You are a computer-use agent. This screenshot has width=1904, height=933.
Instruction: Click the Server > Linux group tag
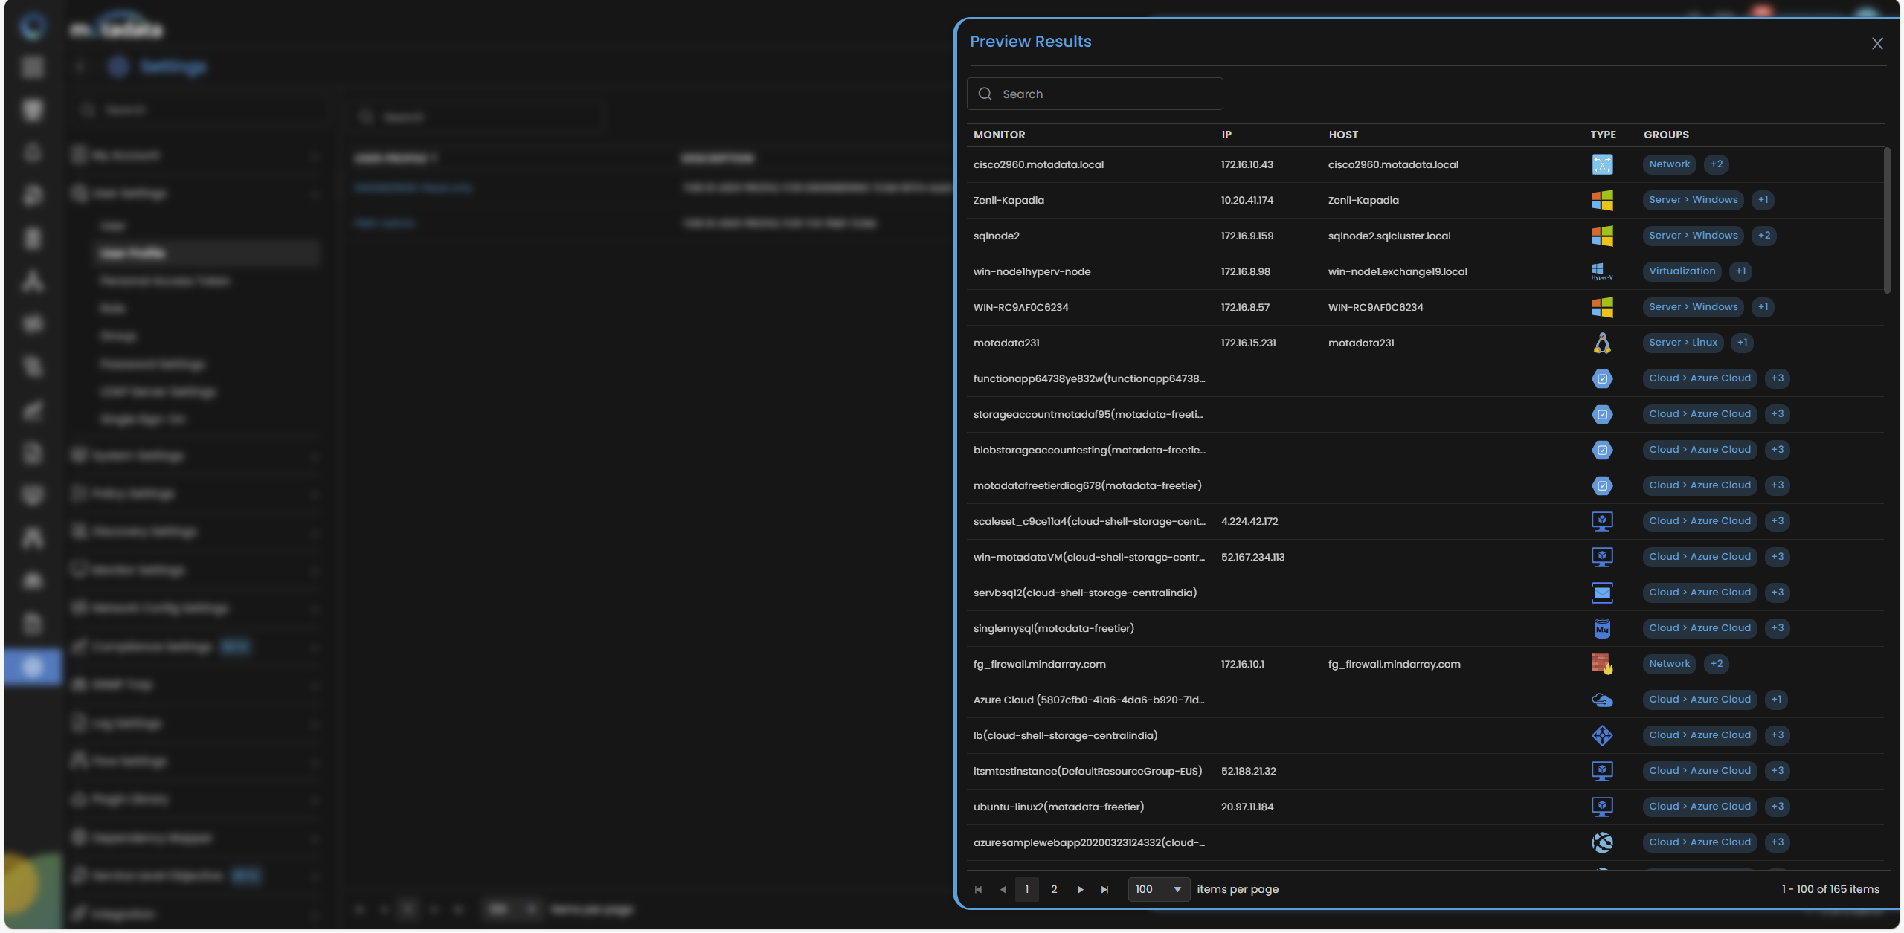click(x=1682, y=343)
